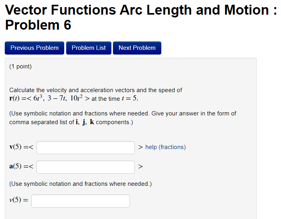Click the bold v(5) =< velocity label

tap(22, 147)
